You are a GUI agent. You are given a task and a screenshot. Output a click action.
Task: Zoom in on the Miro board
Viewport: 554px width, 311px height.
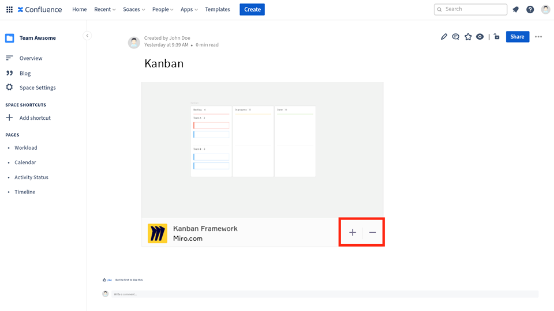pyautogui.click(x=352, y=232)
